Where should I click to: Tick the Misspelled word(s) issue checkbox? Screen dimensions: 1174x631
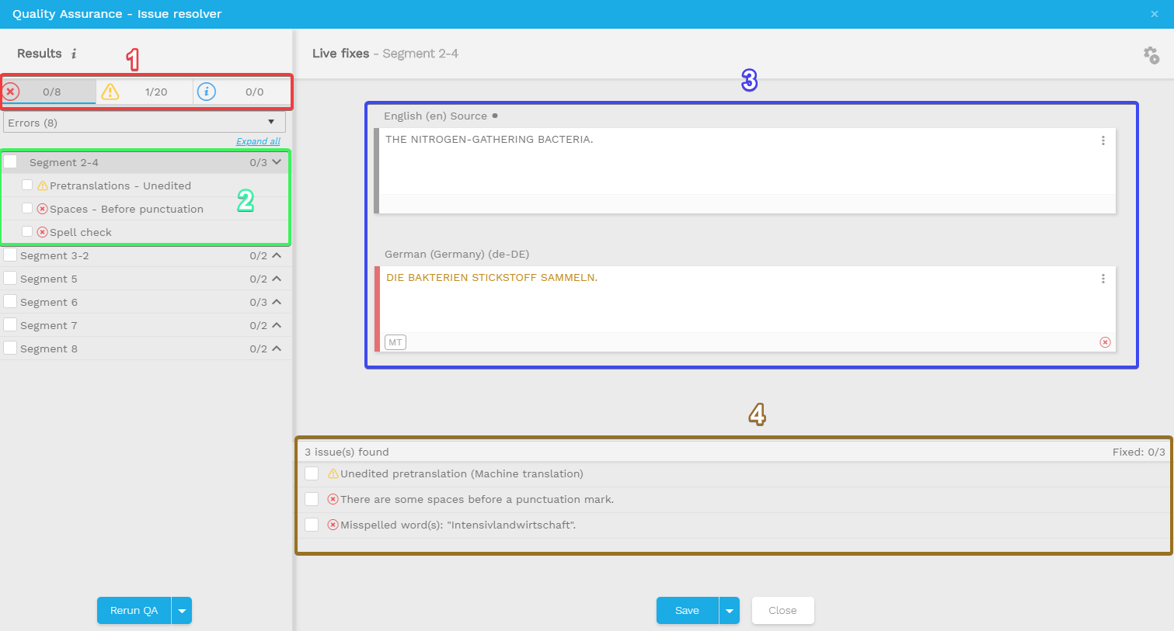point(312,525)
